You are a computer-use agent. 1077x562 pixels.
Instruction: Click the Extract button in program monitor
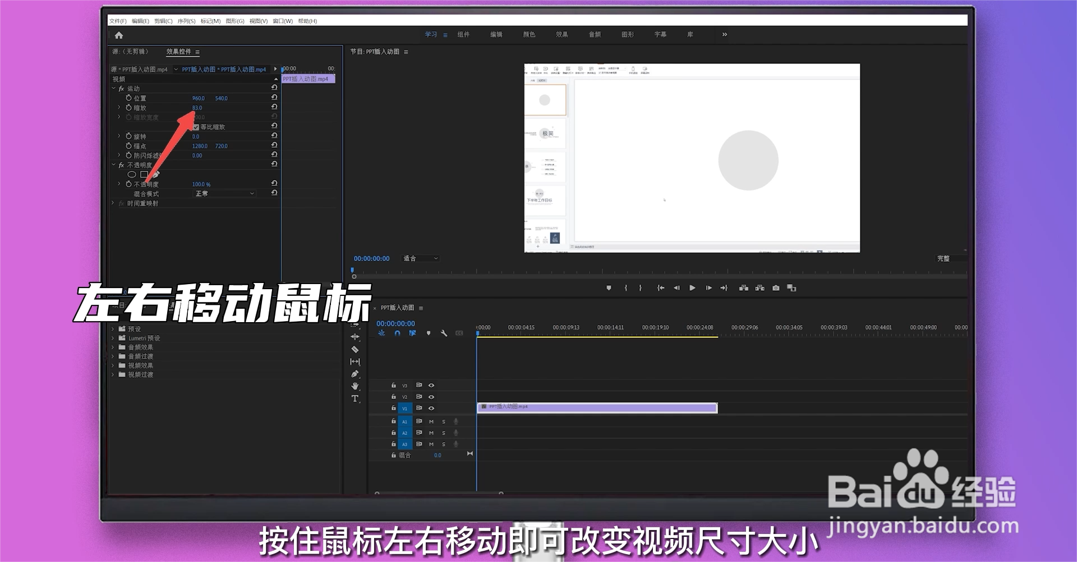pyautogui.click(x=760, y=288)
